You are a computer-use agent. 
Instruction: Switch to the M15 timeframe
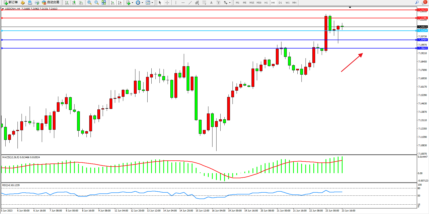tap(252, 3)
